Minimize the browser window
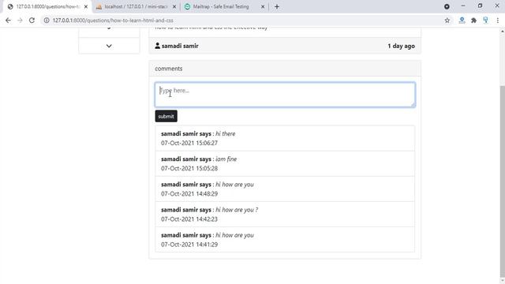Viewport: 505px width, 284px height. tap(463, 6)
